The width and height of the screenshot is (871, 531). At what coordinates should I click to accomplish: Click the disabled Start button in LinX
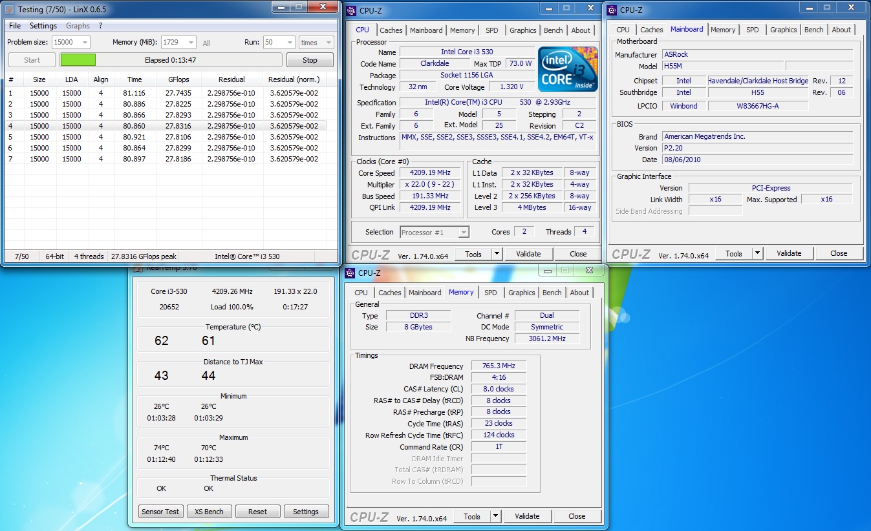pos(32,60)
